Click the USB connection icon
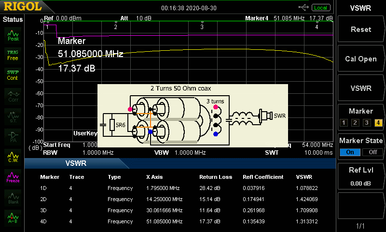 pyautogui.click(x=304, y=8)
